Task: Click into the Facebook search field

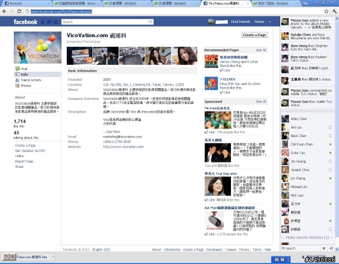Action: pos(105,22)
